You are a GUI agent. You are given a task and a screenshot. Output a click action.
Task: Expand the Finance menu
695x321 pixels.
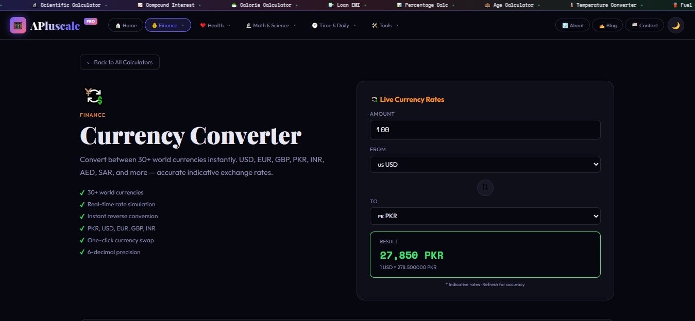click(x=168, y=25)
